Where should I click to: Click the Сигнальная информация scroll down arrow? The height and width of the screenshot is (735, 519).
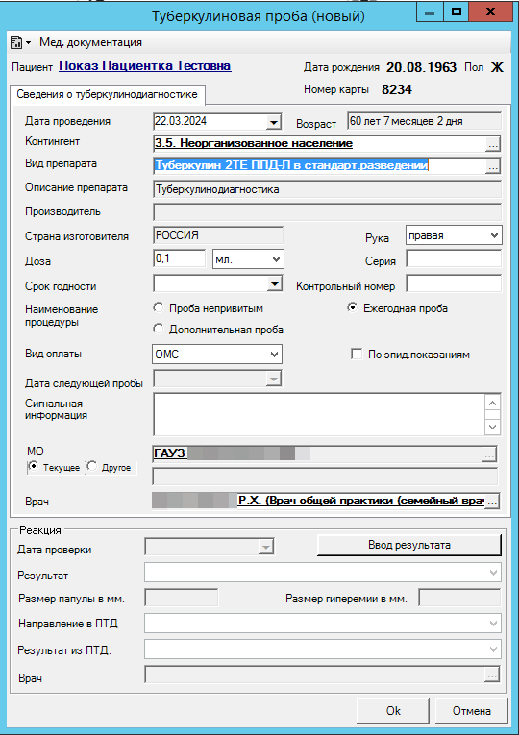point(493,427)
